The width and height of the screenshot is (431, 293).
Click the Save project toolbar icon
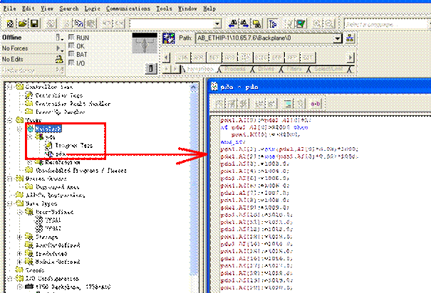(x=35, y=23)
